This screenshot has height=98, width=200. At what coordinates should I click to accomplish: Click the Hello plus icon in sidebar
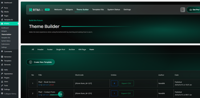pos(2,70)
